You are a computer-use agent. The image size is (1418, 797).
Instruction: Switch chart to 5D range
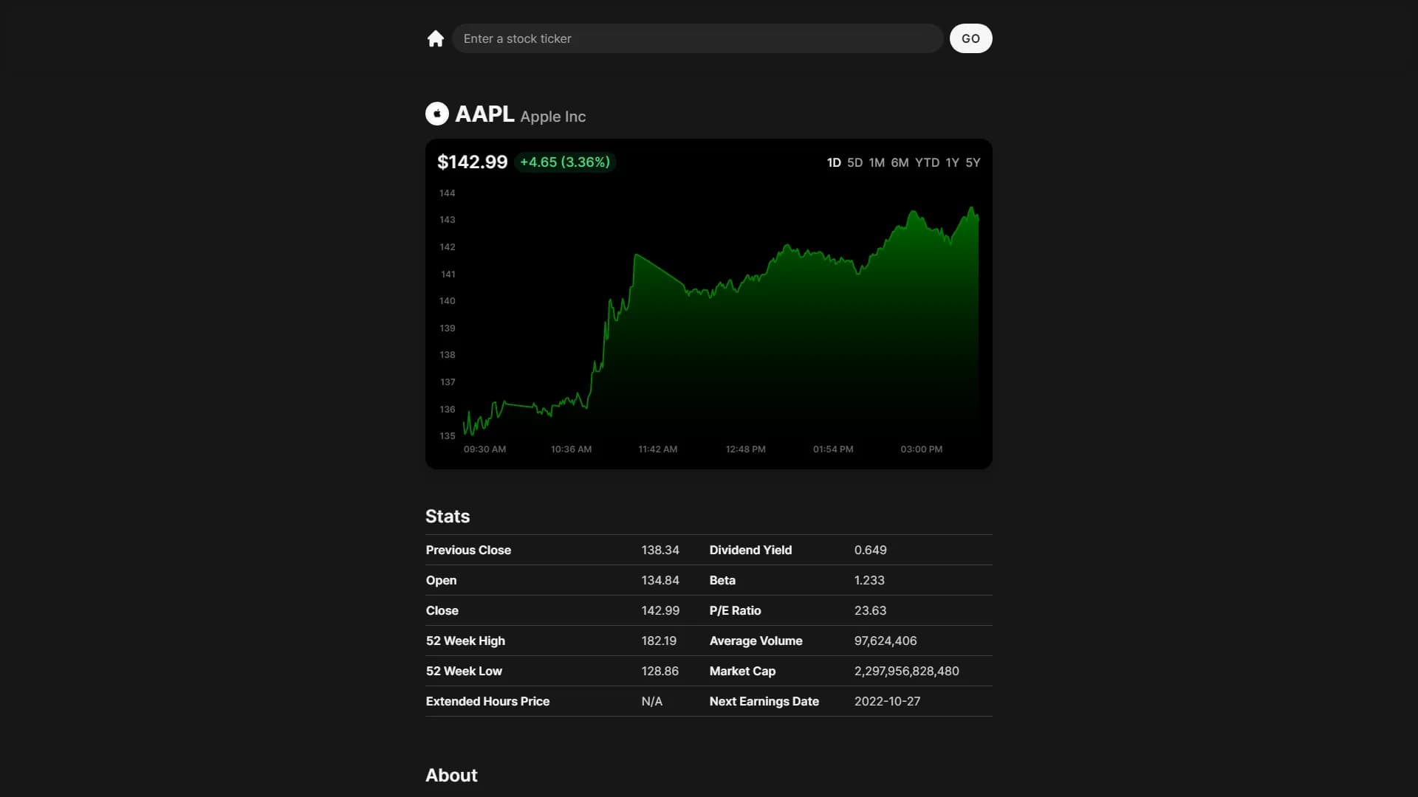(x=854, y=162)
